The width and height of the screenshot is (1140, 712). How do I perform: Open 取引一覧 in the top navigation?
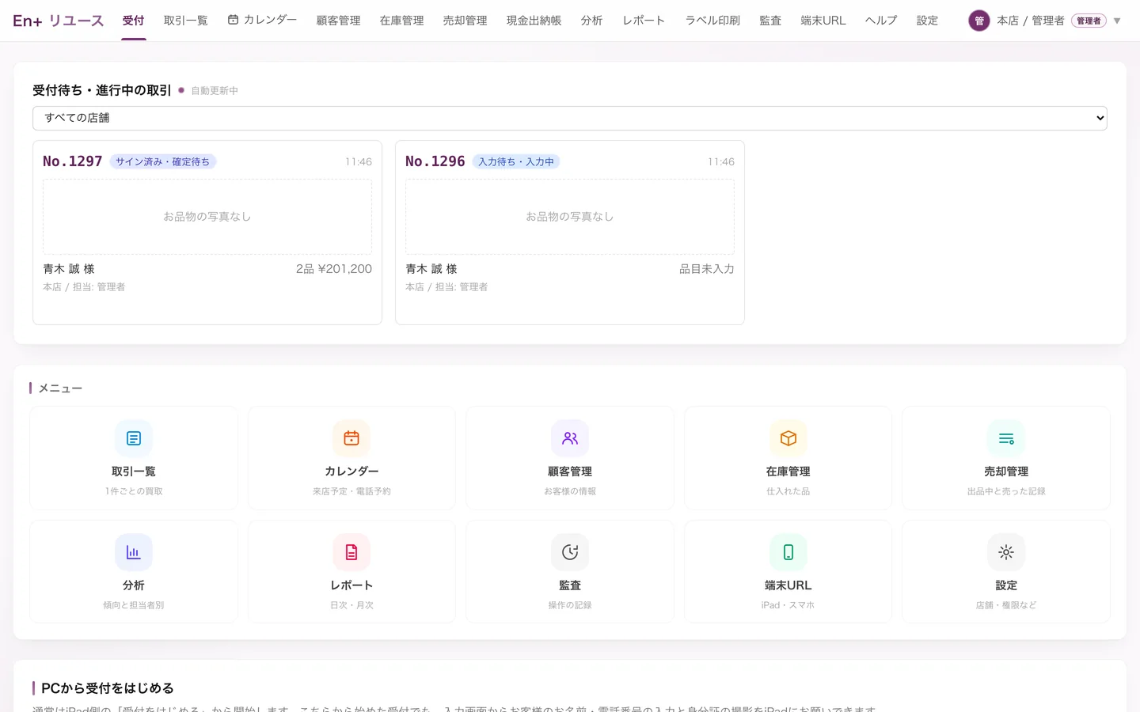click(186, 21)
